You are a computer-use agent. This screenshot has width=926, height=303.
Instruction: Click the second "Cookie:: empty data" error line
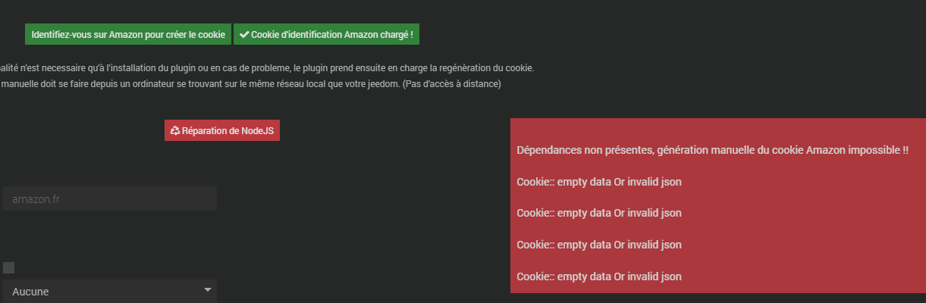pyautogui.click(x=599, y=213)
